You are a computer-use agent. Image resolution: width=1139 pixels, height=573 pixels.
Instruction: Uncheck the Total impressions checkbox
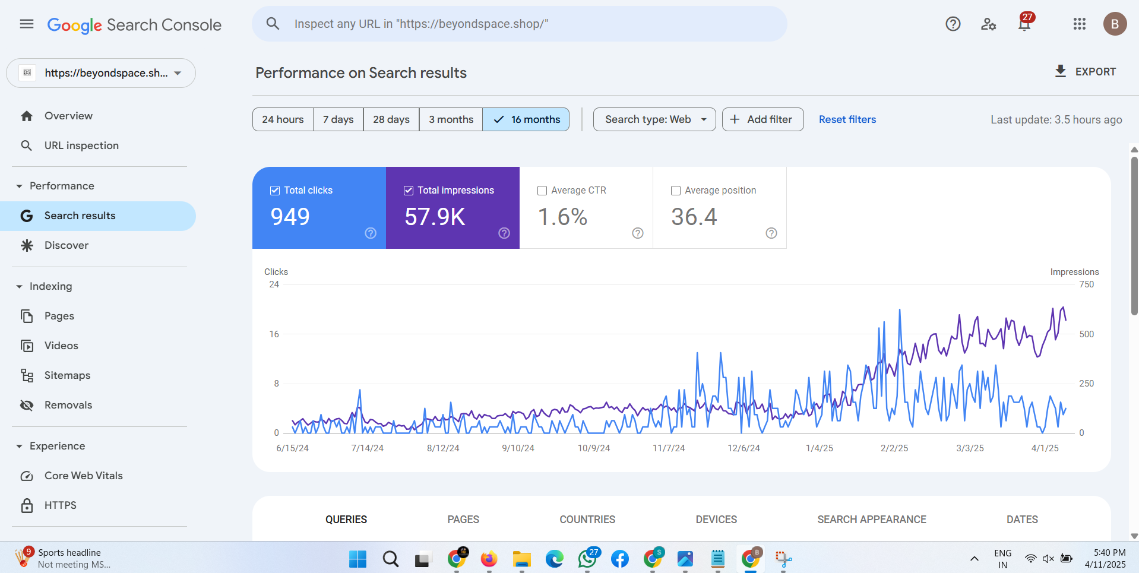(409, 191)
